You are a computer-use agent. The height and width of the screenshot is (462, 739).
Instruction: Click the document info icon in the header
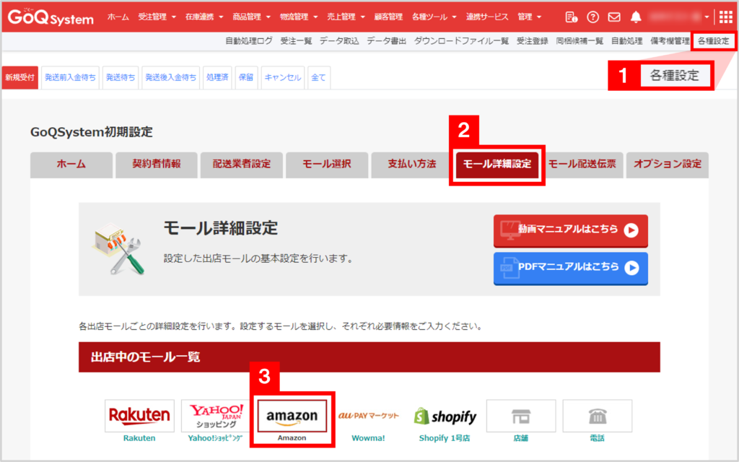(x=571, y=16)
